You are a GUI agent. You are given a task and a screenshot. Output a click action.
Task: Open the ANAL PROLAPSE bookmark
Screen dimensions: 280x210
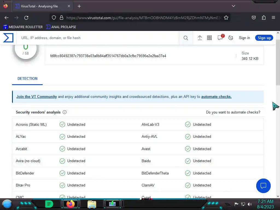61,27
